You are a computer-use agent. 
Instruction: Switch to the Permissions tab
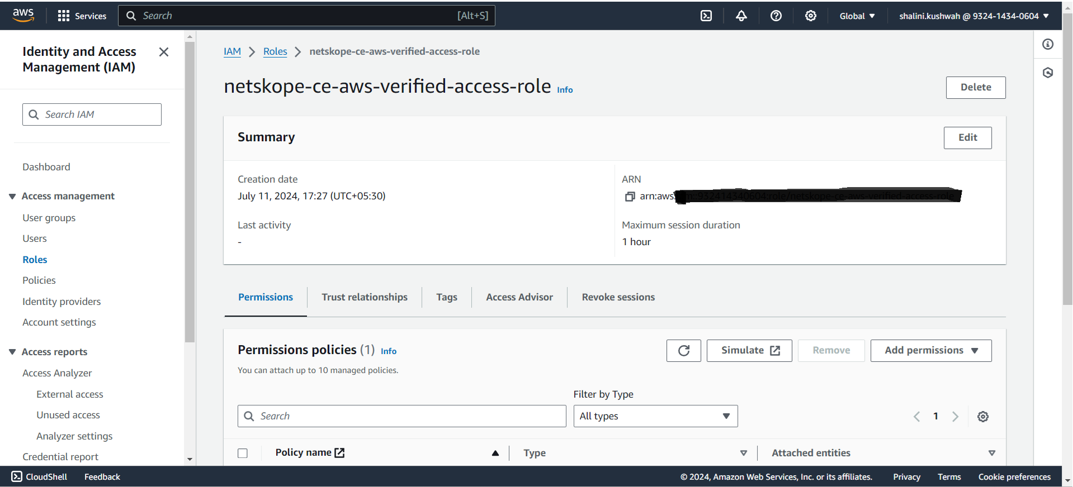[266, 297]
